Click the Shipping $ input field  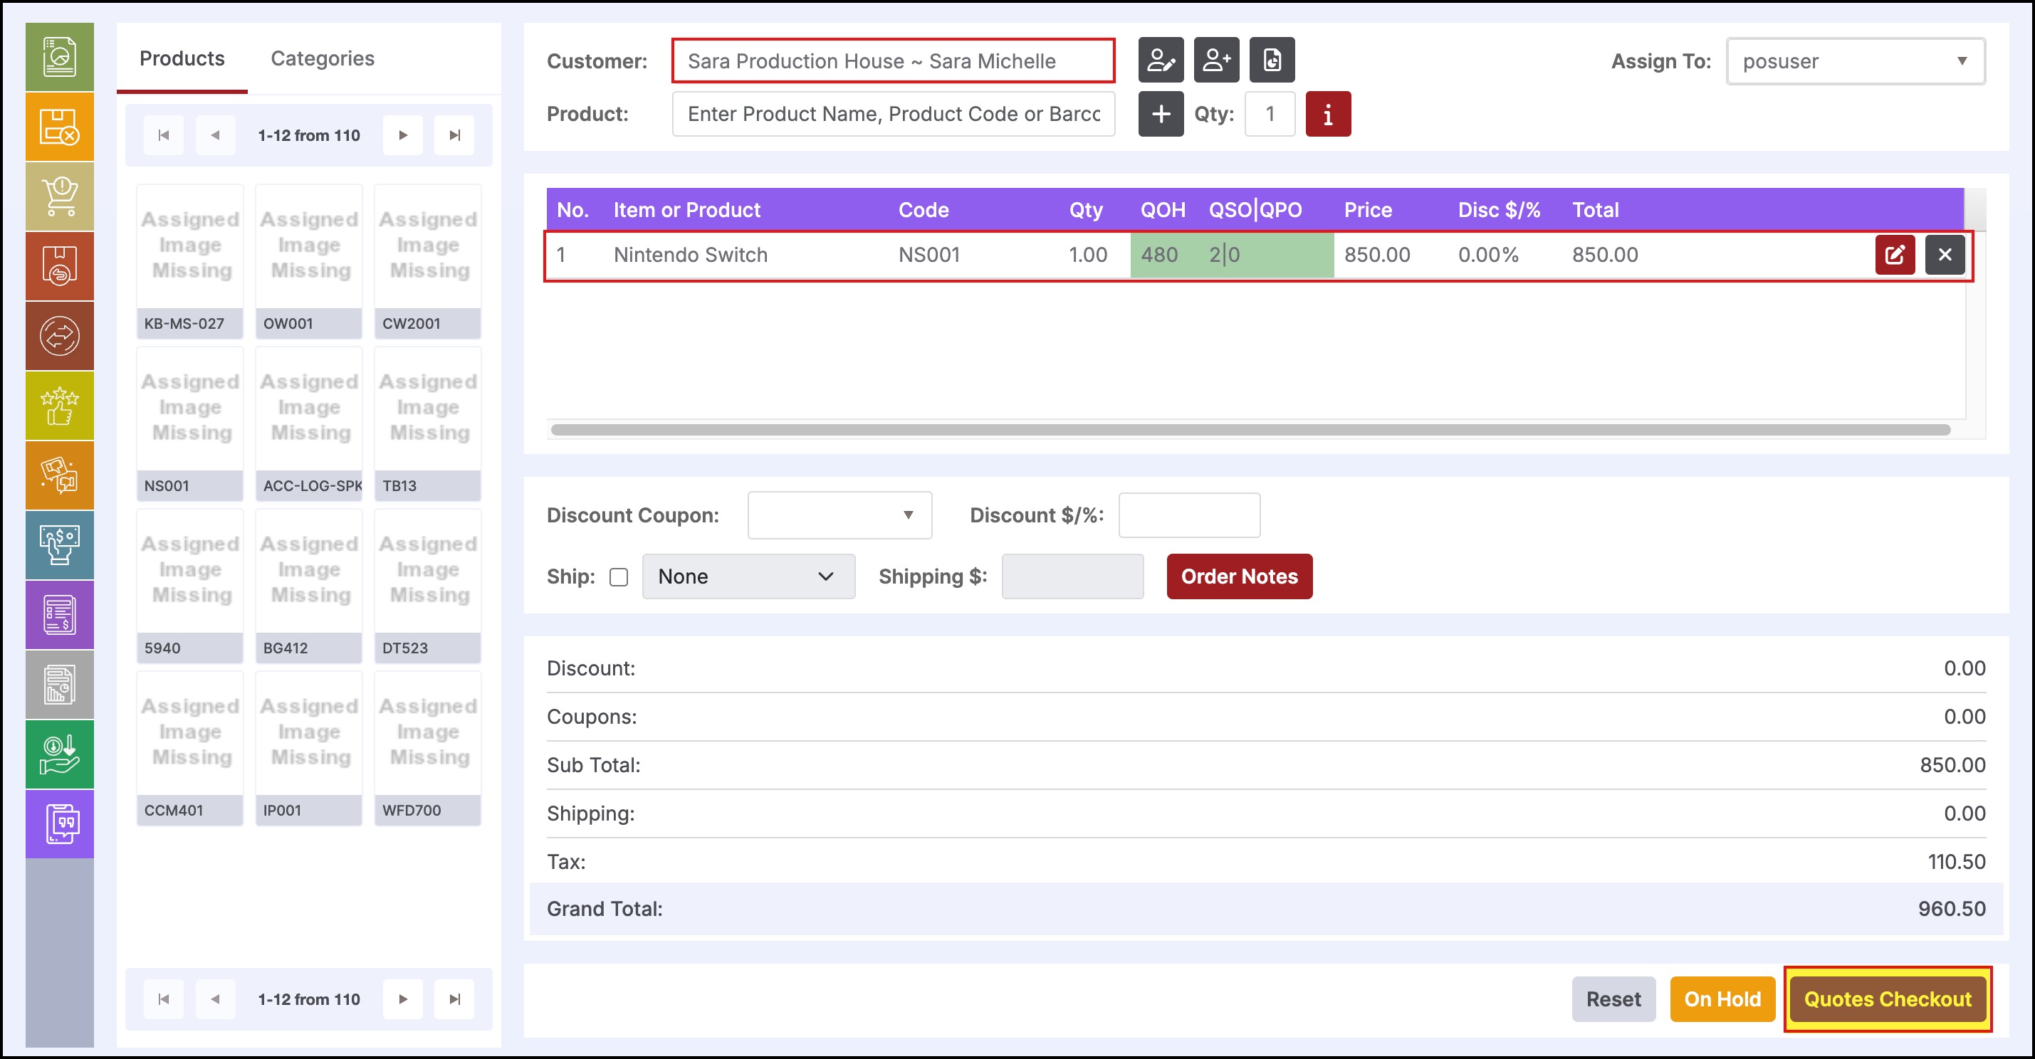[1072, 576]
